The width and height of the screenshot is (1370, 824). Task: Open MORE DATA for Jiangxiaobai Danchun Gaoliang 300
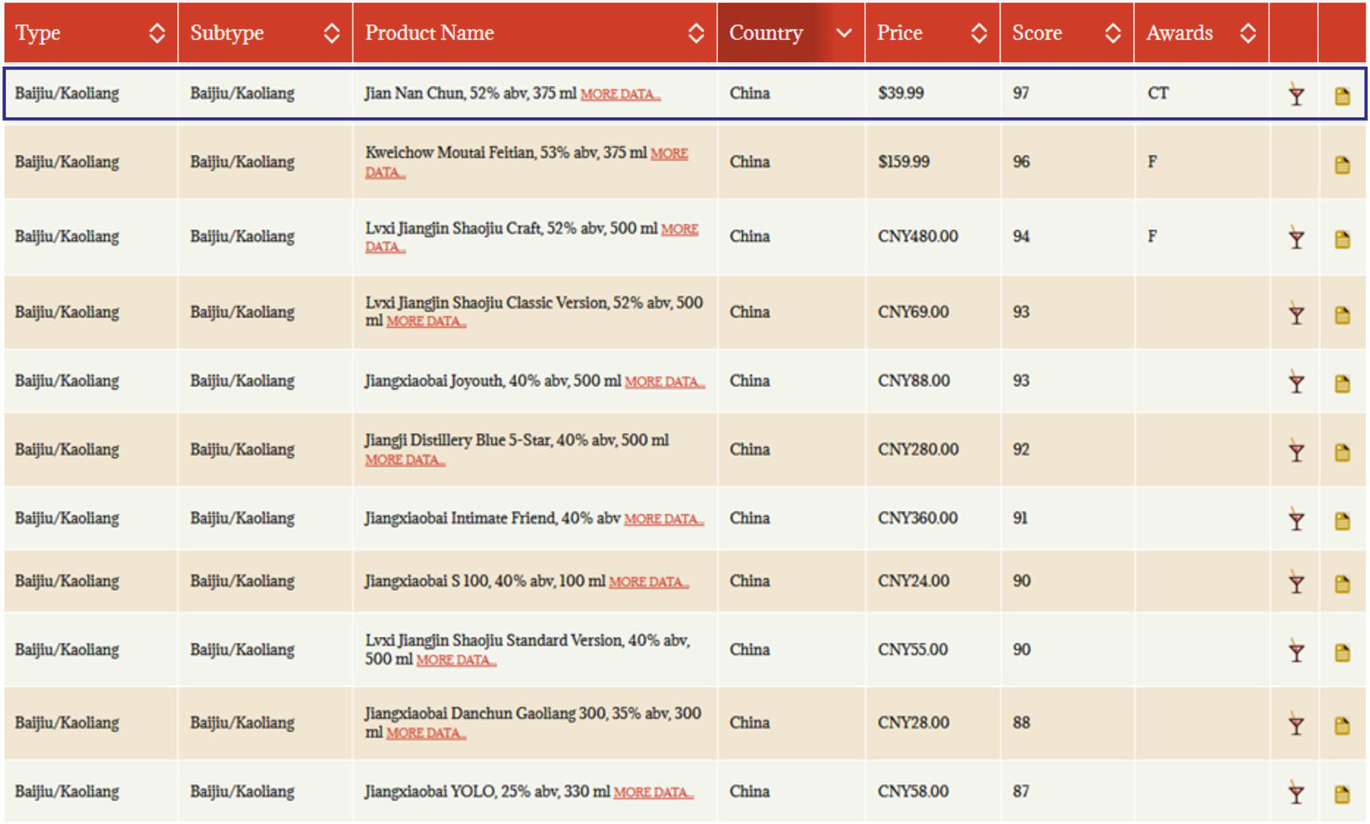click(426, 733)
